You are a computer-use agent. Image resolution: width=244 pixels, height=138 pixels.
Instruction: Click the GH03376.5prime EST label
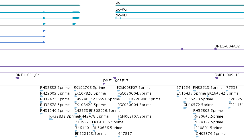coord(211,134)
